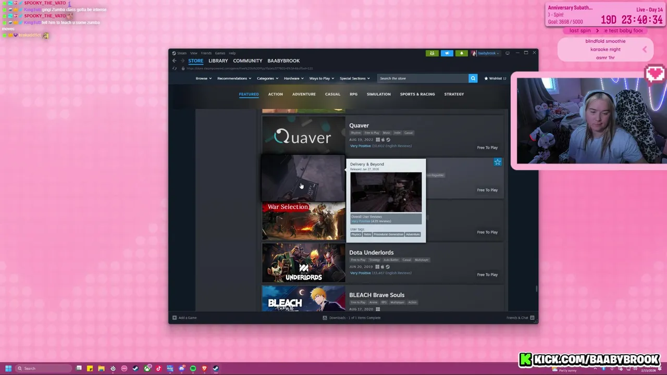Screen dimensions: 667x375
Task: Click in the Search the store field
Action: [x=423, y=78]
